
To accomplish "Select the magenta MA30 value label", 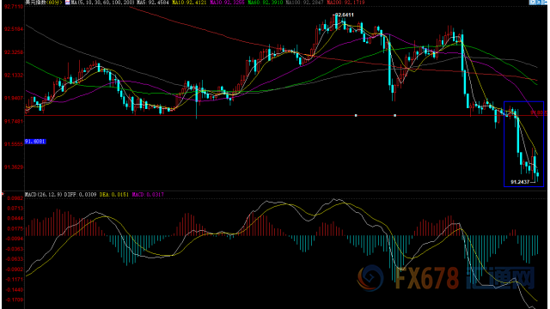I will pyautogui.click(x=227, y=3).
